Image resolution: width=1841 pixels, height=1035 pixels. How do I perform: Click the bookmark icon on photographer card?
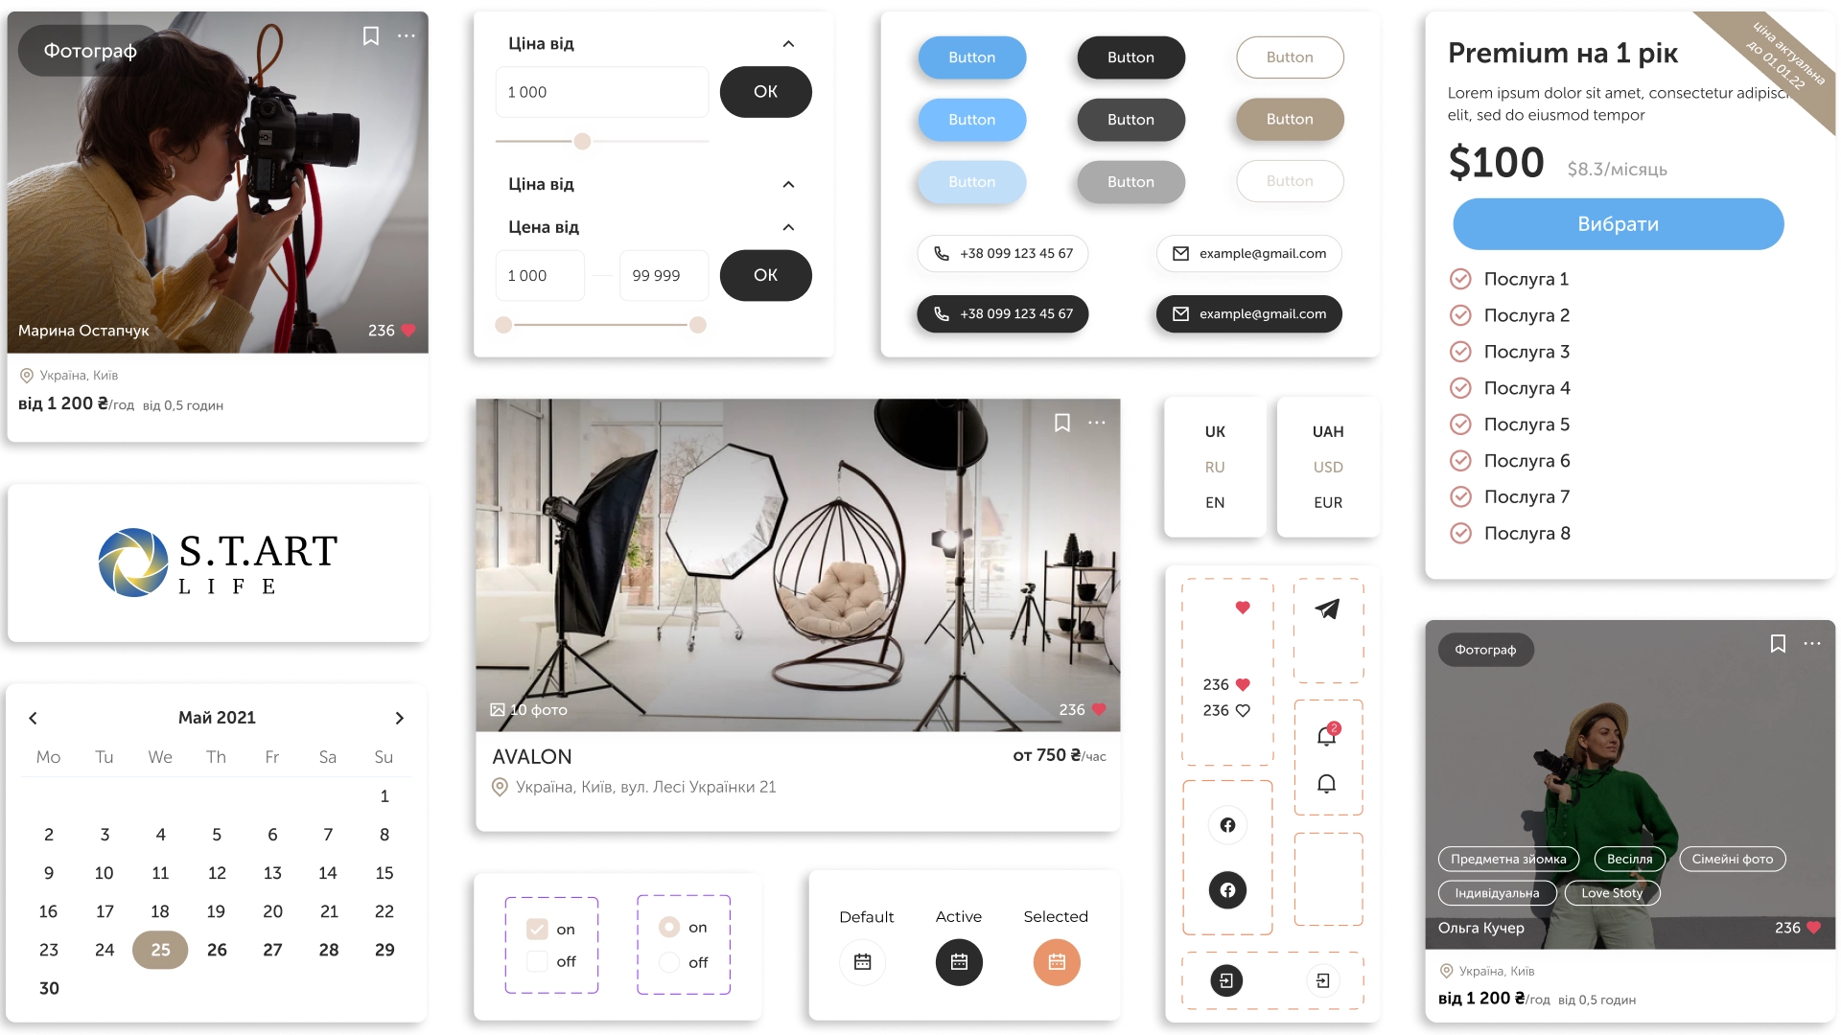point(370,36)
